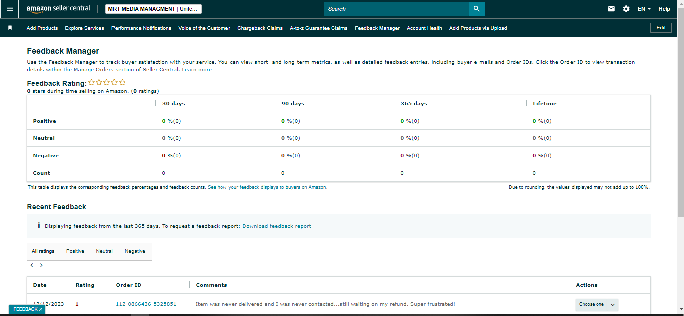Select the All ratings tab

pyautogui.click(x=43, y=251)
